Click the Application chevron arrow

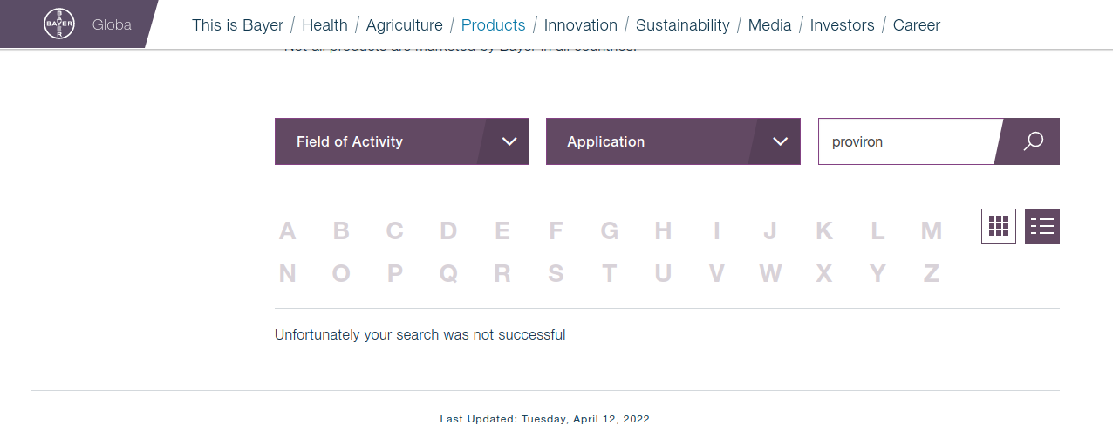tap(781, 141)
